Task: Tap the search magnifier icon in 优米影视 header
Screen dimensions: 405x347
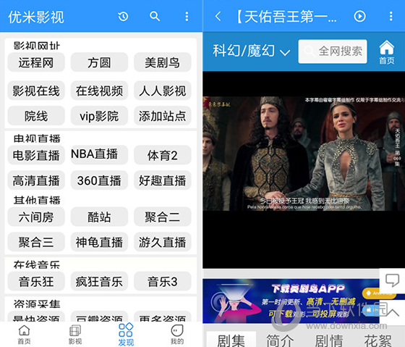Action: tap(155, 17)
